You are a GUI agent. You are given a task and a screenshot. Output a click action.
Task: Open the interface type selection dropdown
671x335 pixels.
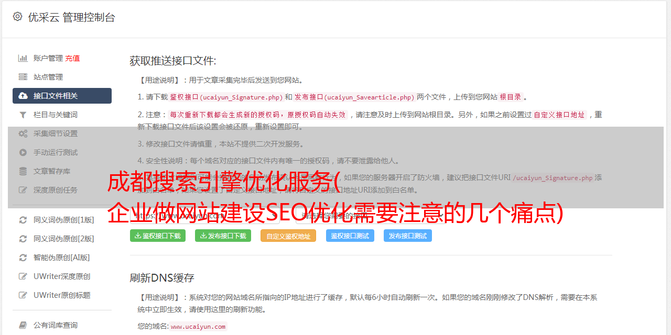point(371,215)
